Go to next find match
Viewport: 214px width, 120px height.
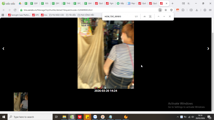tap(164, 16)
